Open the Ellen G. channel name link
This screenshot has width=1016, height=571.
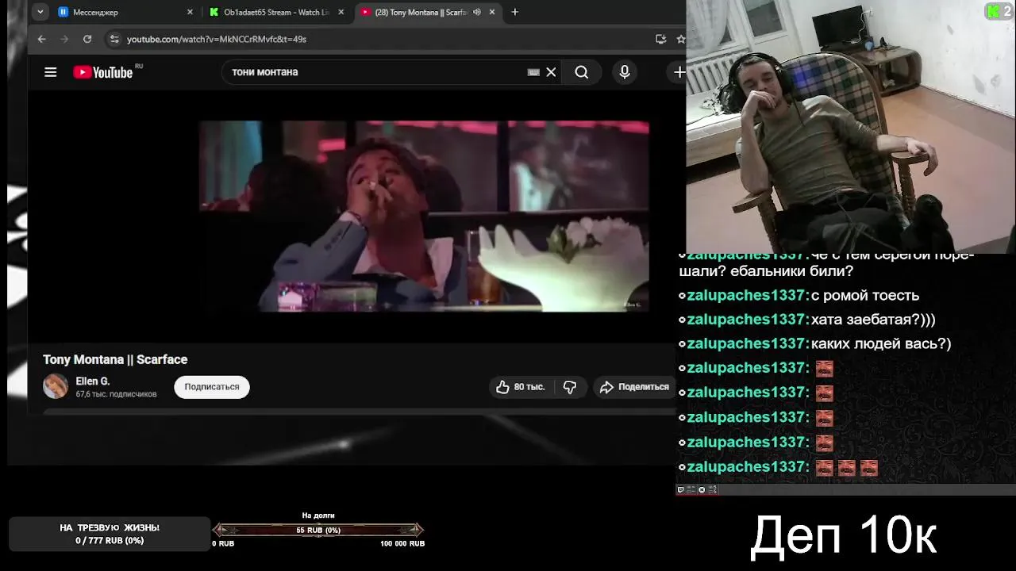tap(93, 381)
